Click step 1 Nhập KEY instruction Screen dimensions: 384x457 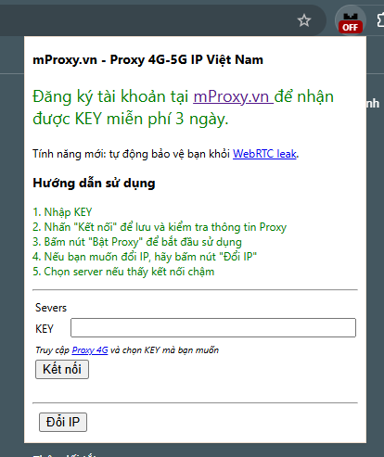pos(62,212)
